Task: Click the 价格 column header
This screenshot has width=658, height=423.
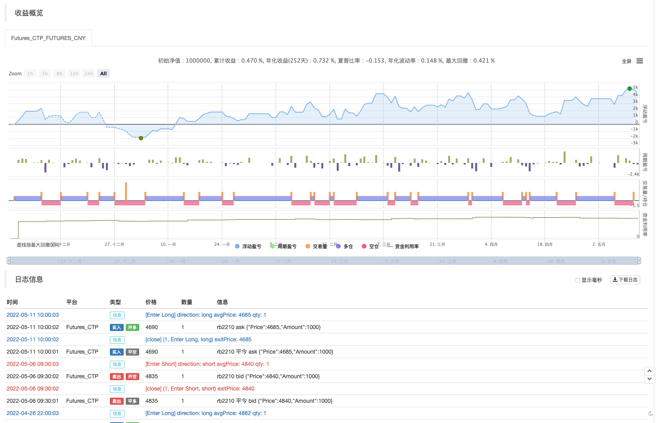Action: (x=151, y=302)
